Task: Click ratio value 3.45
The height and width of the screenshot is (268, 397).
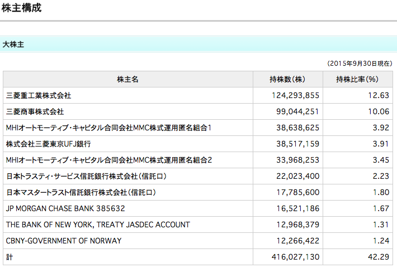Action: click(x=381, y=160)
